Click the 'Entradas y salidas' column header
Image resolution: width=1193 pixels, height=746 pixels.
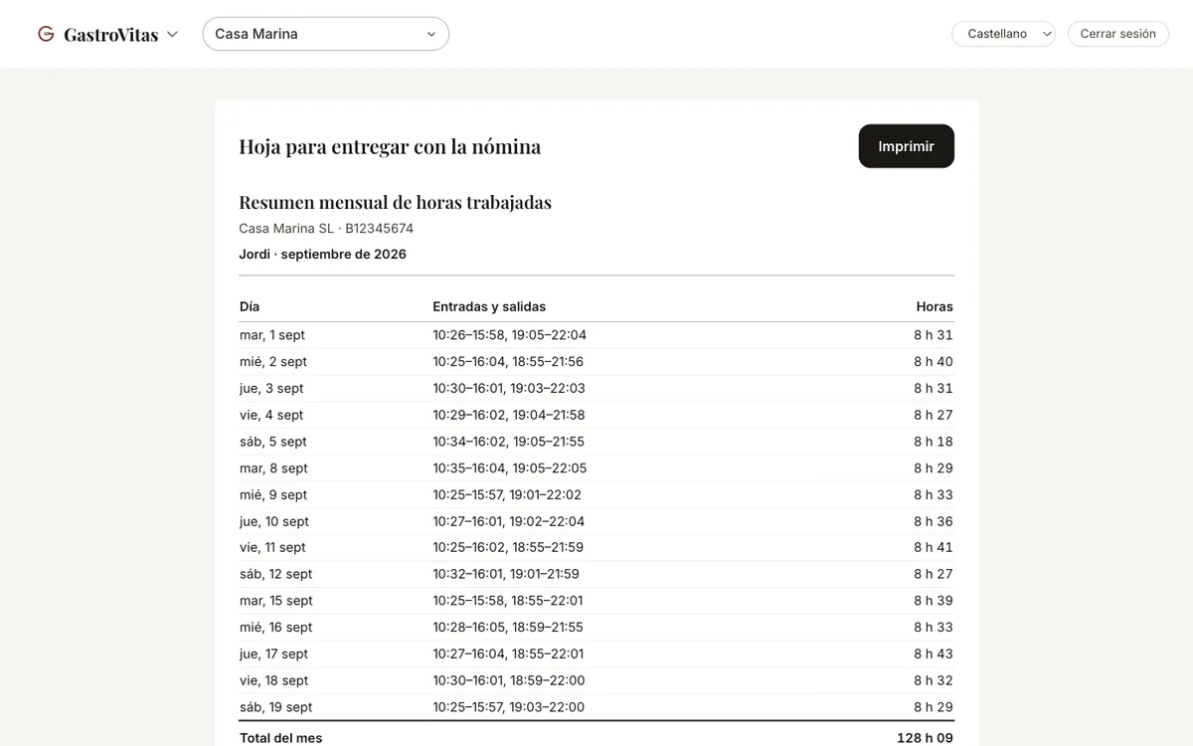pyautogui.click(x=489, y=306)
